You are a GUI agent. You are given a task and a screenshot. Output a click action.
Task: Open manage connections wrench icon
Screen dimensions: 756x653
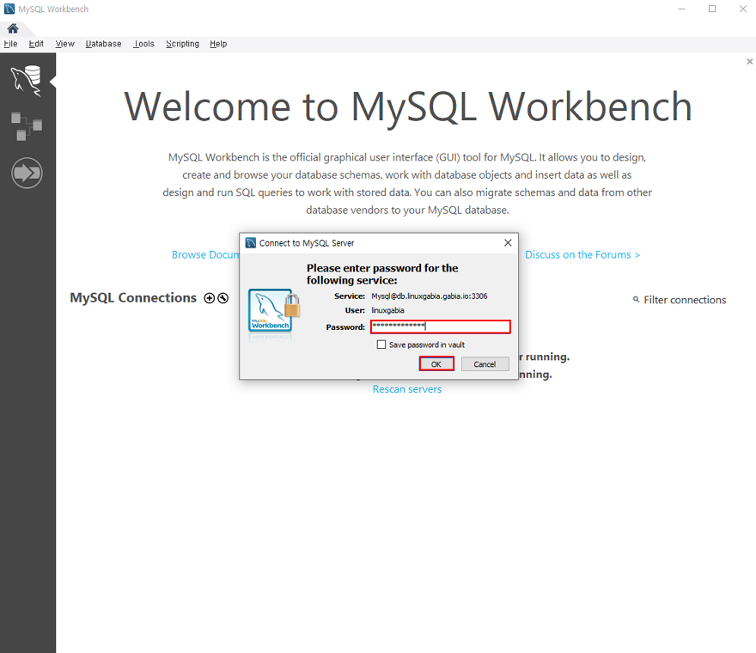point(223,298)
